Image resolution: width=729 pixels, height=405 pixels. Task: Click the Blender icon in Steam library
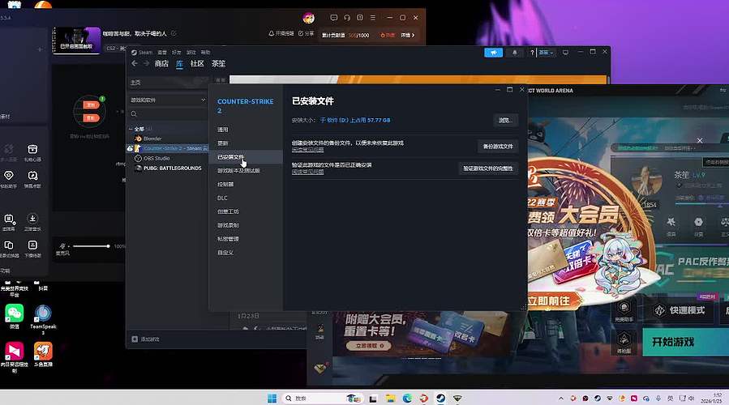point(138,139)
